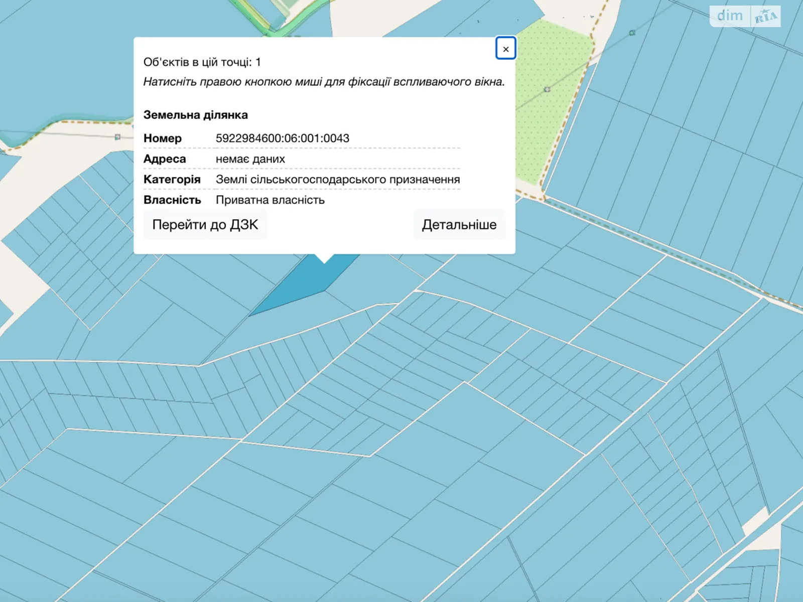Click the "Приватна власність" ownership value

pos(270,200)
